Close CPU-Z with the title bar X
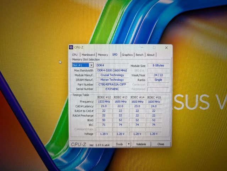 coord(166,48)
